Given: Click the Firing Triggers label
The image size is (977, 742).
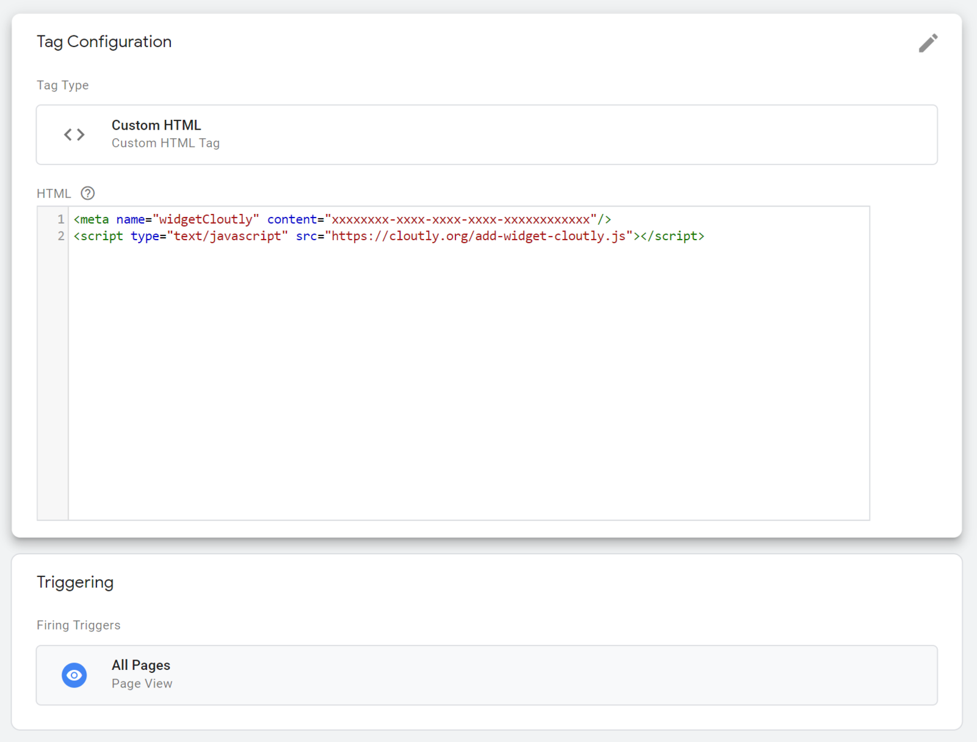Looking at the screenshot, I should point(79,625).
